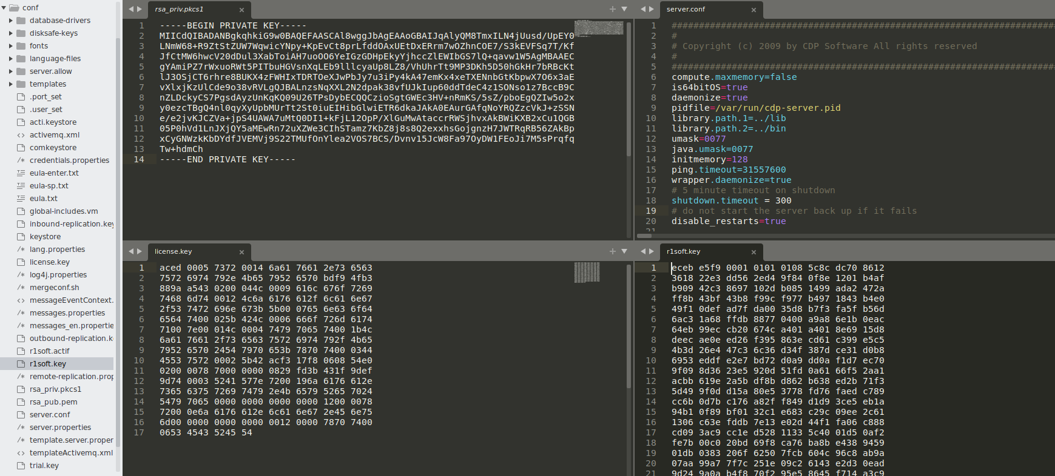The width and height of the screenshot is (1055, 476).
Task: Click previous-tab arrow in rsa_priv.pkcs1 pane
Action: click(131, 9)
